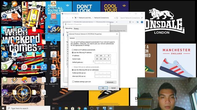Open VirtualBox from taskbar
This screenshot has width=197, height=110.
[98, 108]
